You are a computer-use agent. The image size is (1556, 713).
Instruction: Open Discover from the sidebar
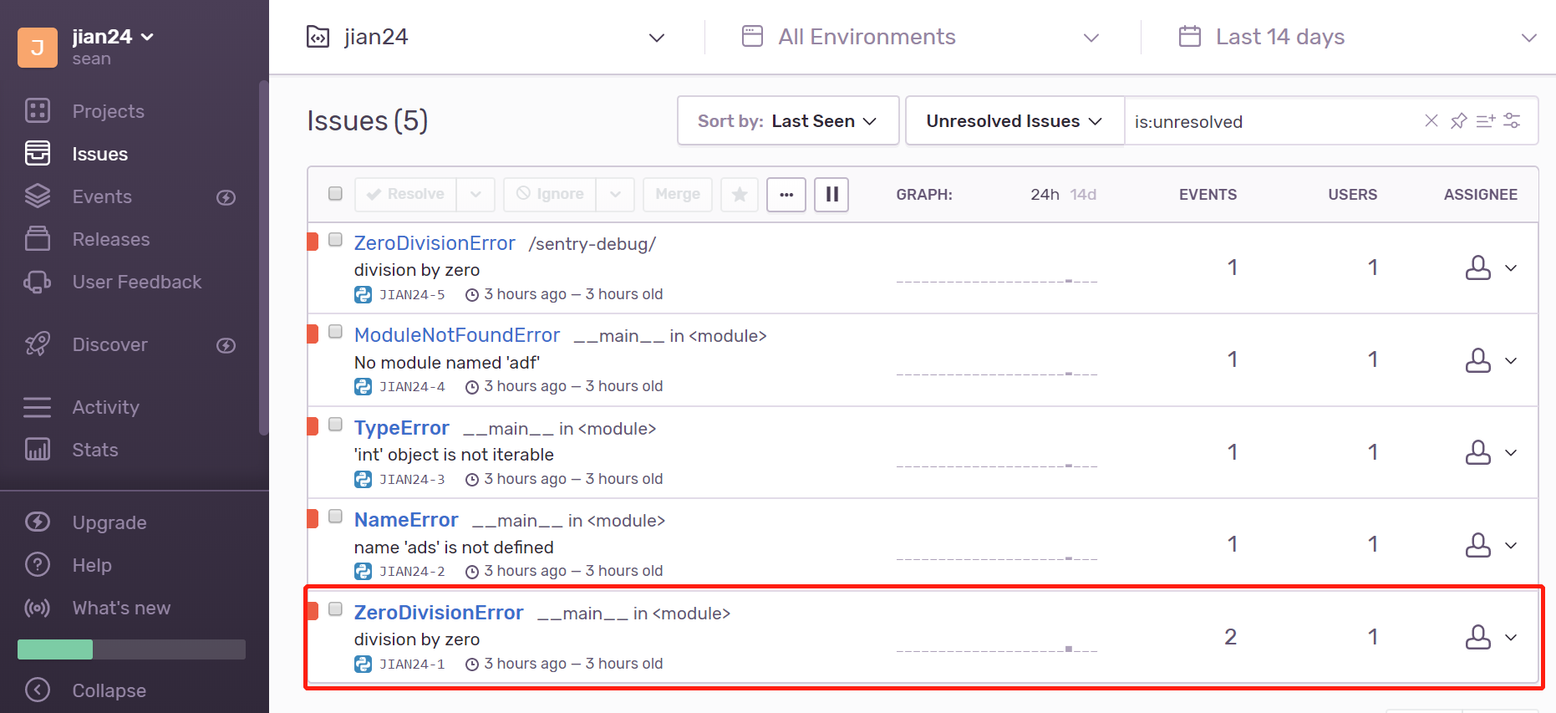click(x=109, y=344)
